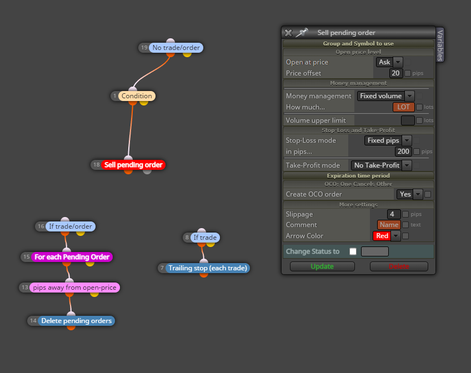The image size is (471, 373).
Task: Select the Trailing stop (each trade) block
Action: coord(208,268)
